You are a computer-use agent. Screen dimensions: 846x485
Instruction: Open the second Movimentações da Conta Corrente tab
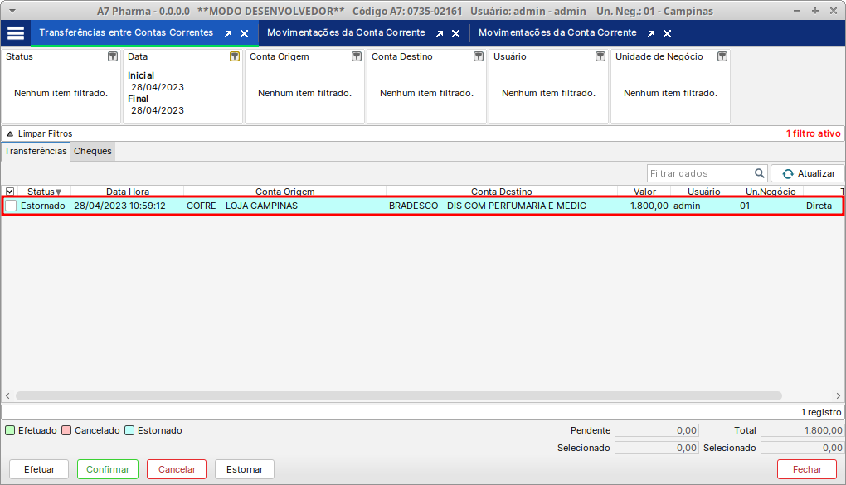(x=557, y=33)
